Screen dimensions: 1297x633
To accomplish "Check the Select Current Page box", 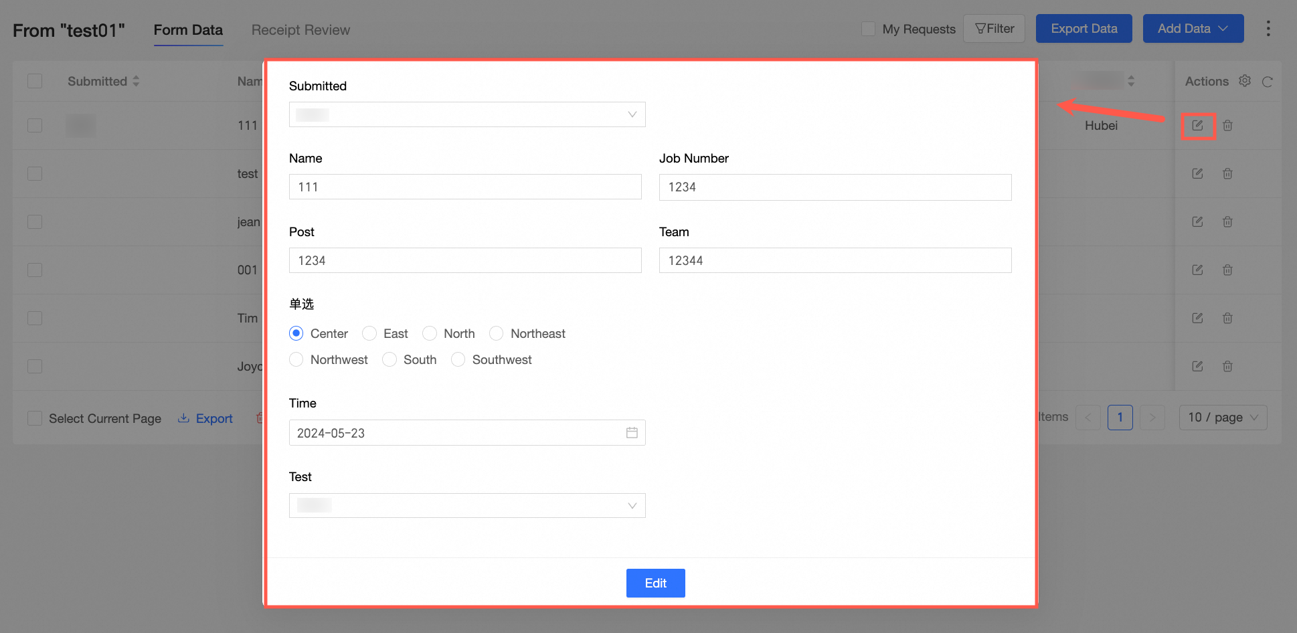I will (x=35, y=418).
